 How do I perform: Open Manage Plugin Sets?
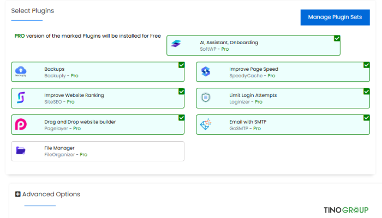[335, 17]
